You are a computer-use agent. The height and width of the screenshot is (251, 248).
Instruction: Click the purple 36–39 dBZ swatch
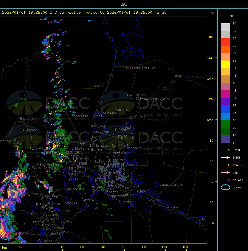(x=225, y=101)
